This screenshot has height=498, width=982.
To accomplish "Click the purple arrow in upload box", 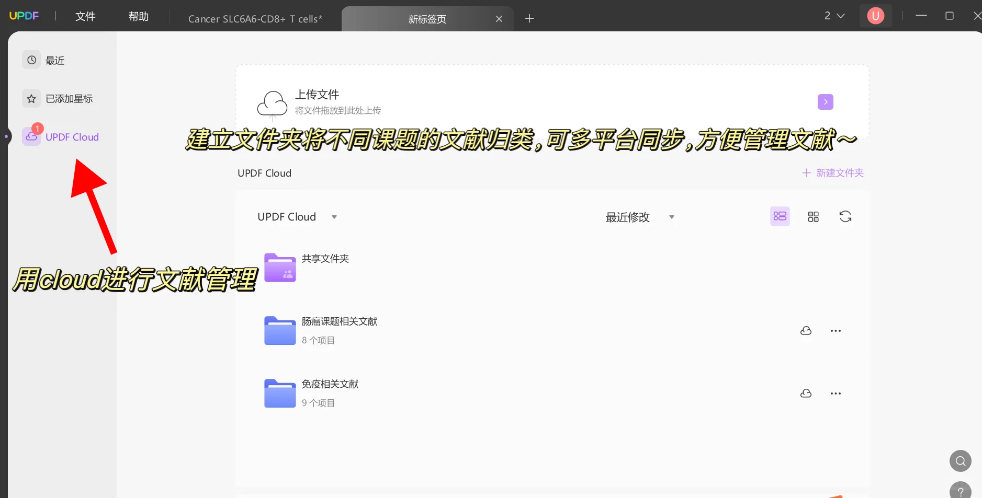I will [825, 102].
